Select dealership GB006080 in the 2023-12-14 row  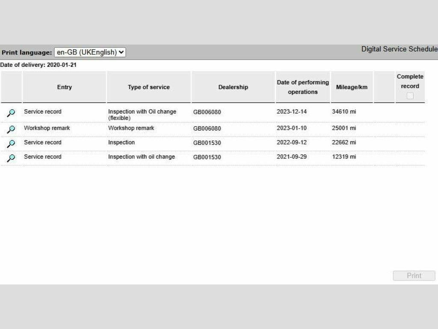tap(207, 112)
